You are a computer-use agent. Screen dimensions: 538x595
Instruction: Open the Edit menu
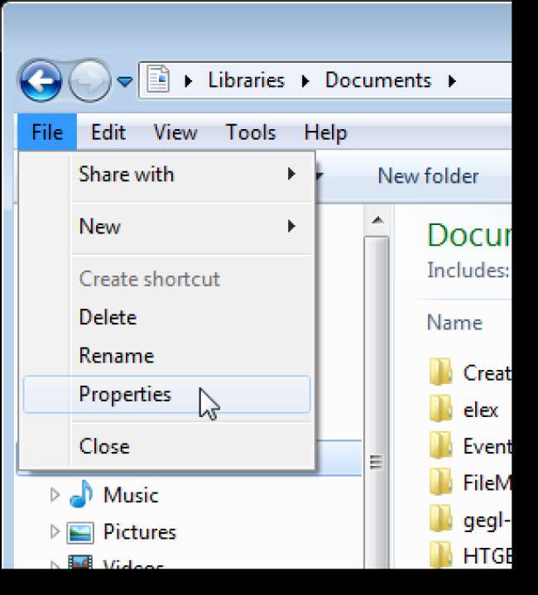point(108,132)
